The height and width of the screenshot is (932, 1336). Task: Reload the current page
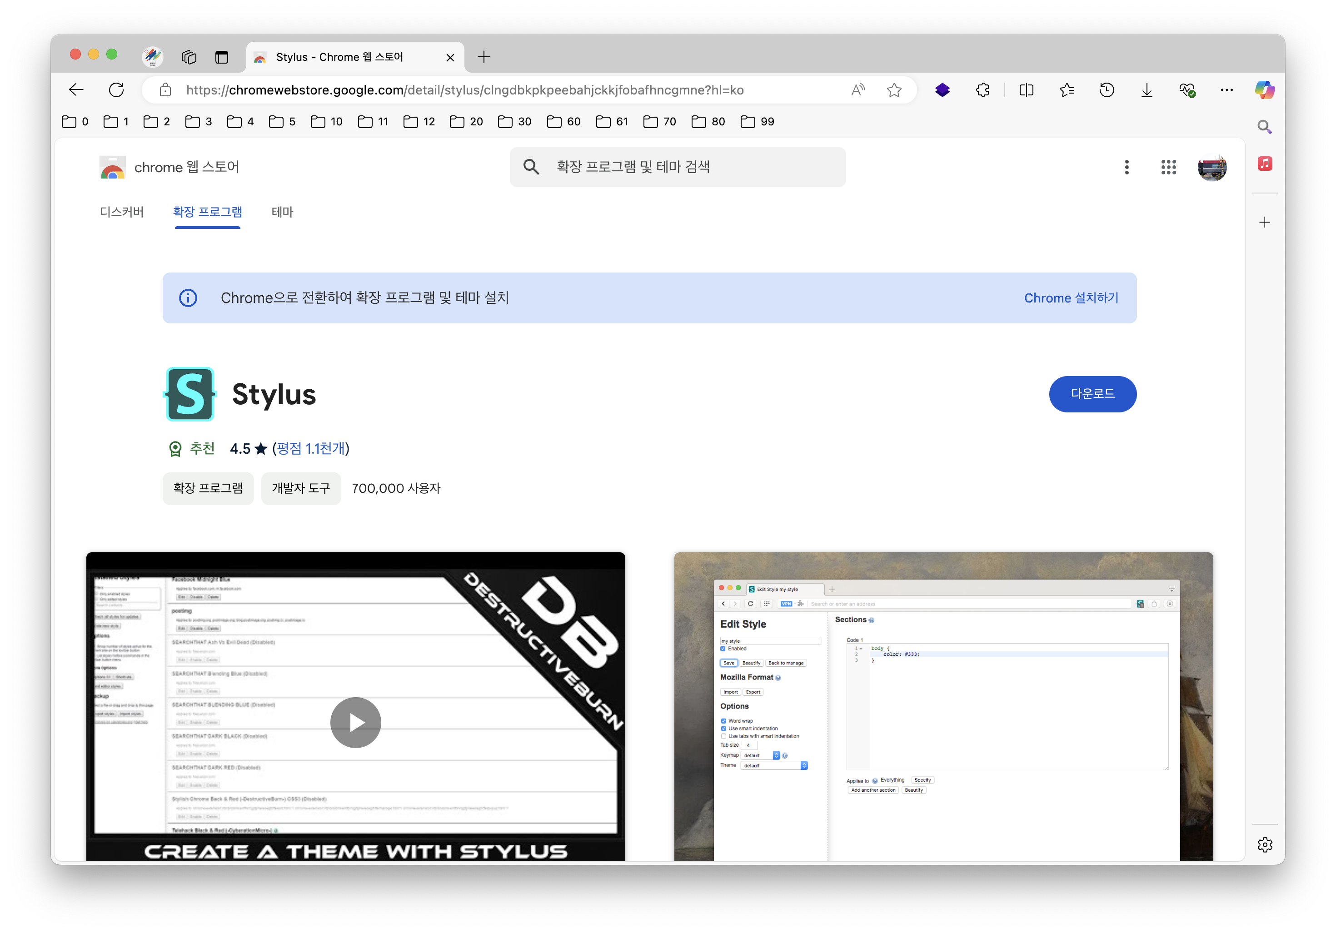116,90
